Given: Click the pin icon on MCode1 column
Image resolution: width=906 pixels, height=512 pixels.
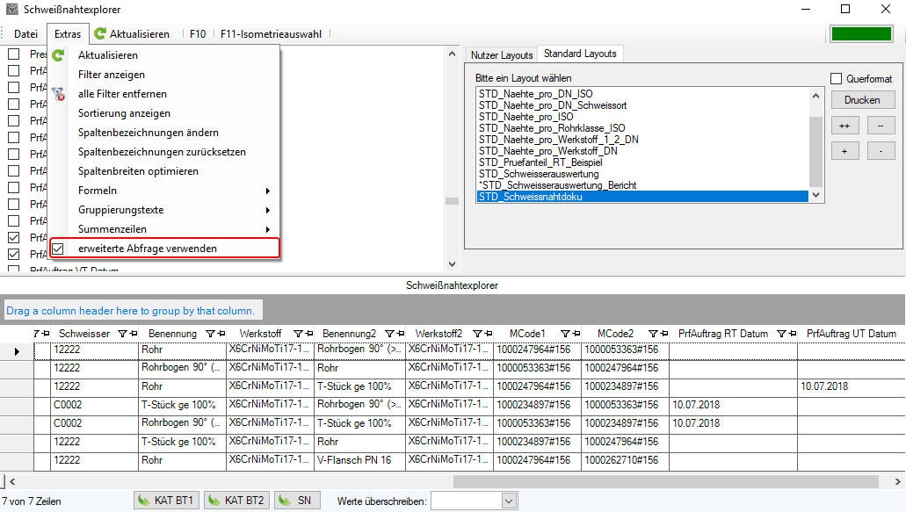Looking at the screenshot, I should pos(575,334).
